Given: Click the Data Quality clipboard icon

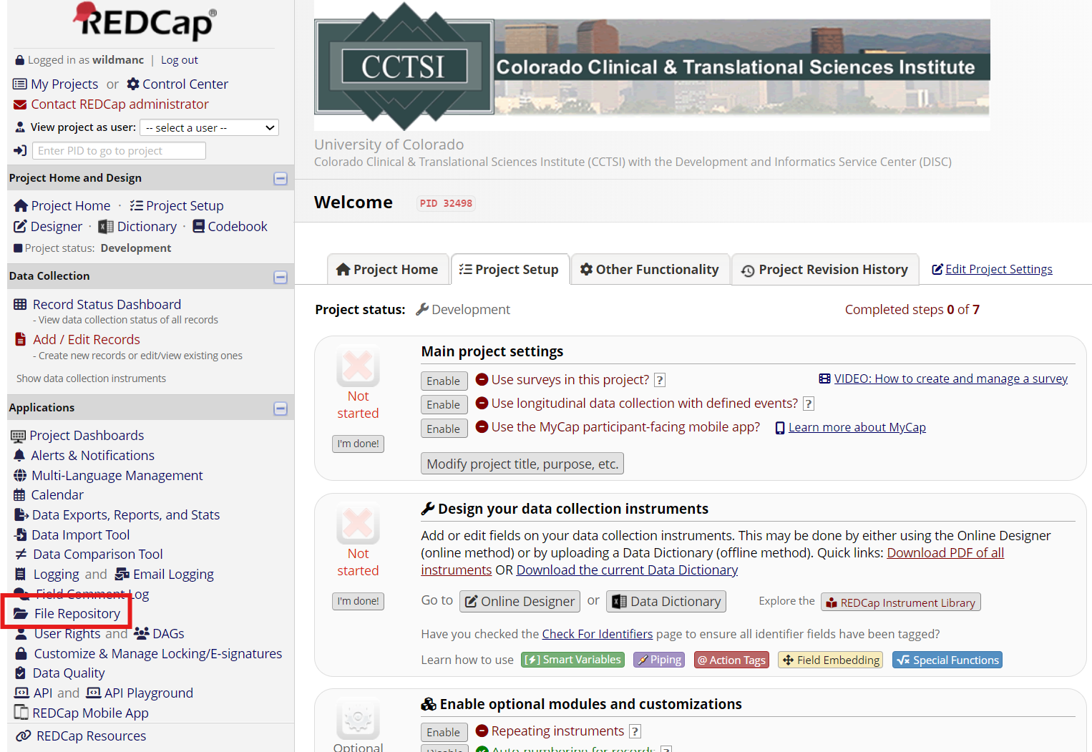Looking at the screenshot, I should pyautogui.click(x=21, y=673).
